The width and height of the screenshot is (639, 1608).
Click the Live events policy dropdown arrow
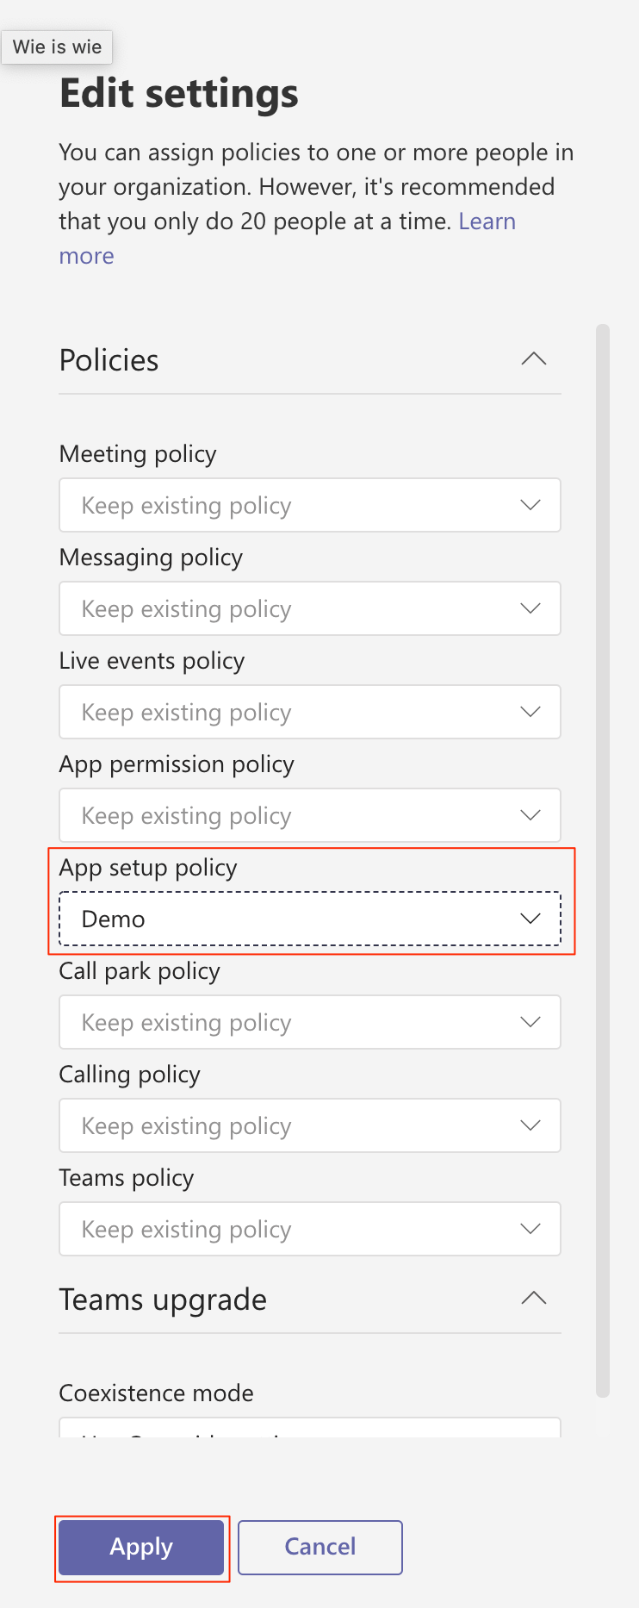tap(531, 712)
